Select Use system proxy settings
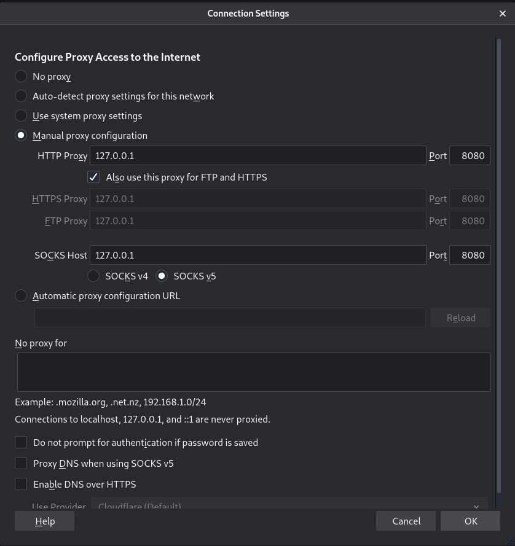 [x=22, y=116]
